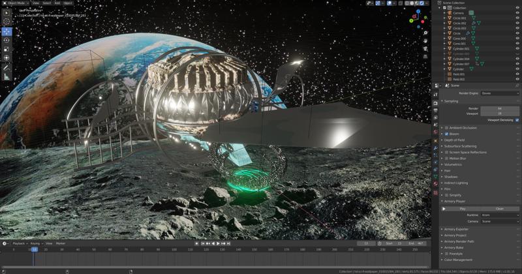This screenshot has height=274, width=522.
Task: Select the Annotate tool
Action: click(x=7, y=68)
